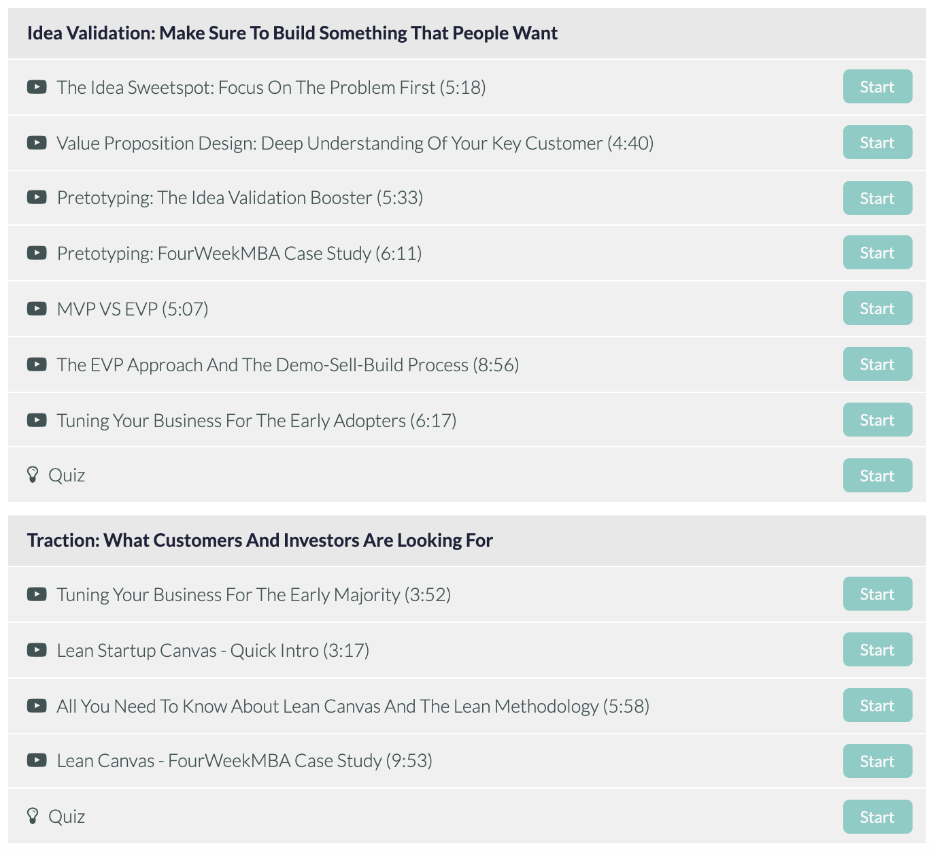The image size is (933, 850).
Task: Click the lightbulb icon for Idea Validation quiz
Action: (x=33, y=475)
